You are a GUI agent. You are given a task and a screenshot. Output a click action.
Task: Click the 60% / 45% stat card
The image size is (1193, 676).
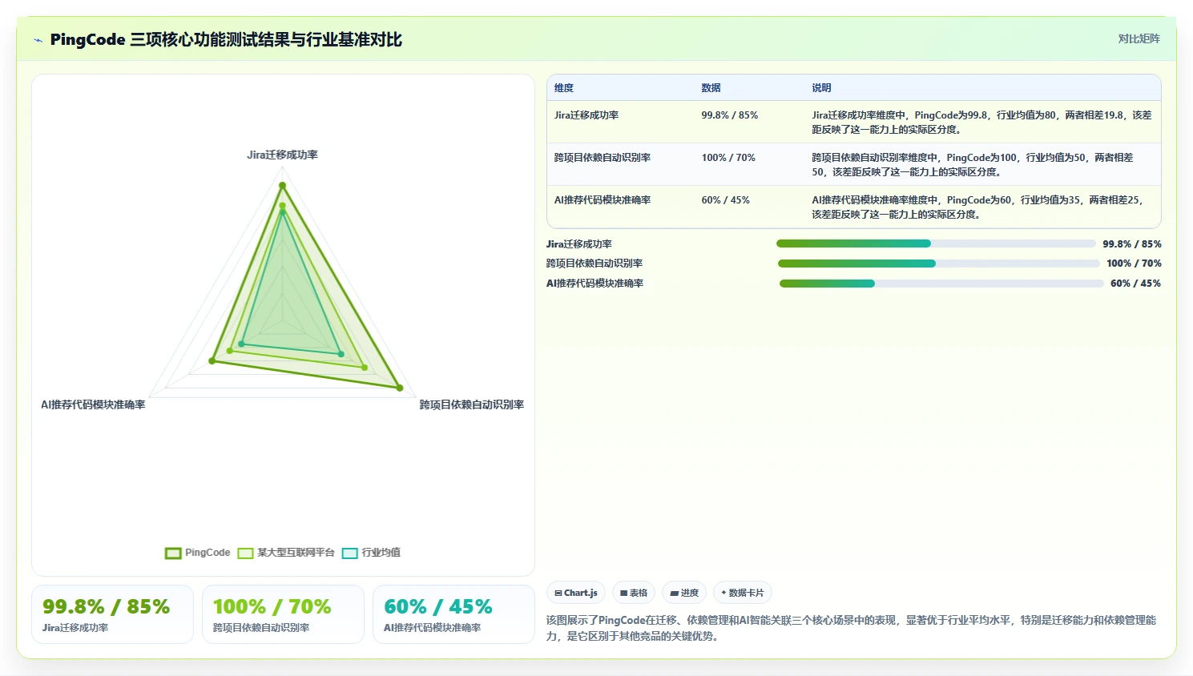pyautogui.click(x=453, y=614)
